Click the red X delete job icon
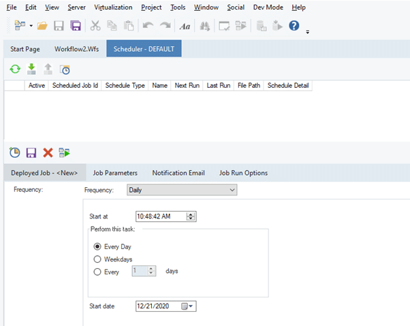Image resolution: width=410 pixels, height=326 pixels. tap(48, 153)
